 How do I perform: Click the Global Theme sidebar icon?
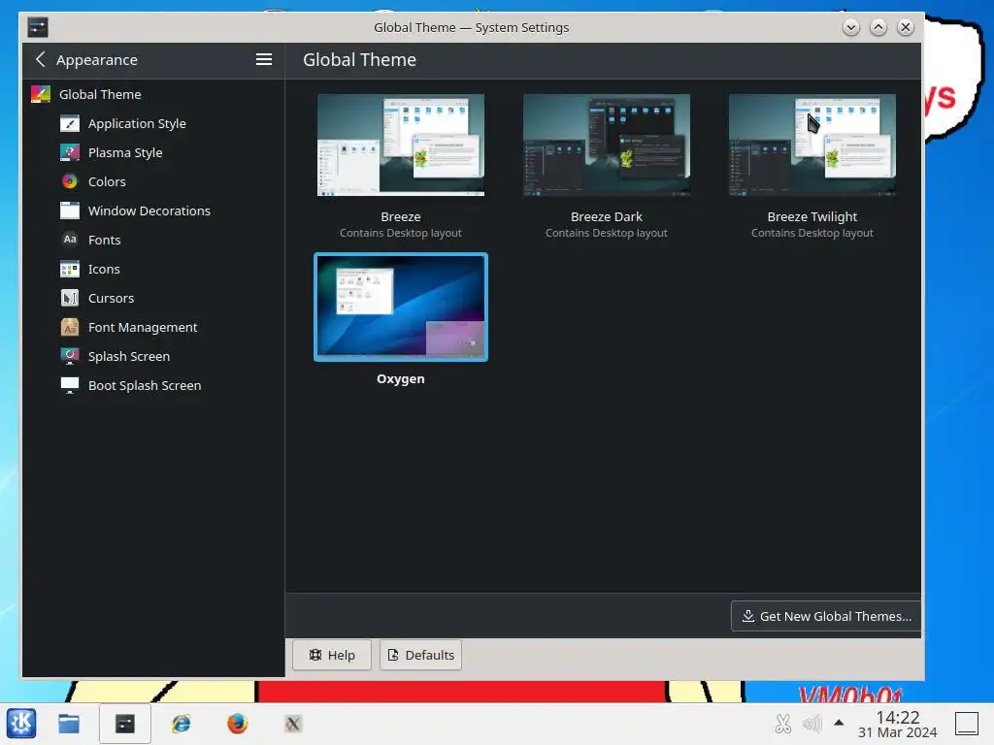(x=41, y=94)
